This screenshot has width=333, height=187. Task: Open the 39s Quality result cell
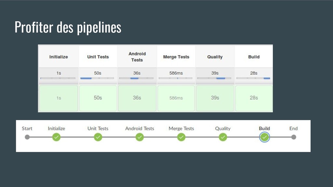[x=215, y=98]
